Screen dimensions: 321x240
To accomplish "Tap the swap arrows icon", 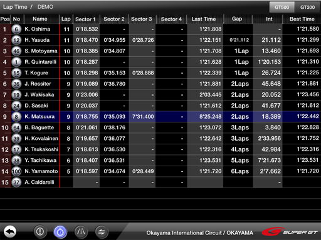I will coord(102,232).
